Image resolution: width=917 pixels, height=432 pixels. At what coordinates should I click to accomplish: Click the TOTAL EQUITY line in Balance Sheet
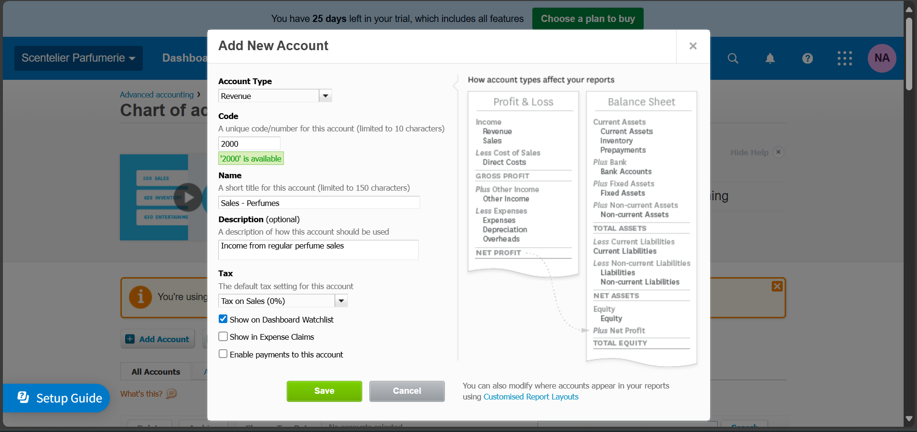[620, 343]
